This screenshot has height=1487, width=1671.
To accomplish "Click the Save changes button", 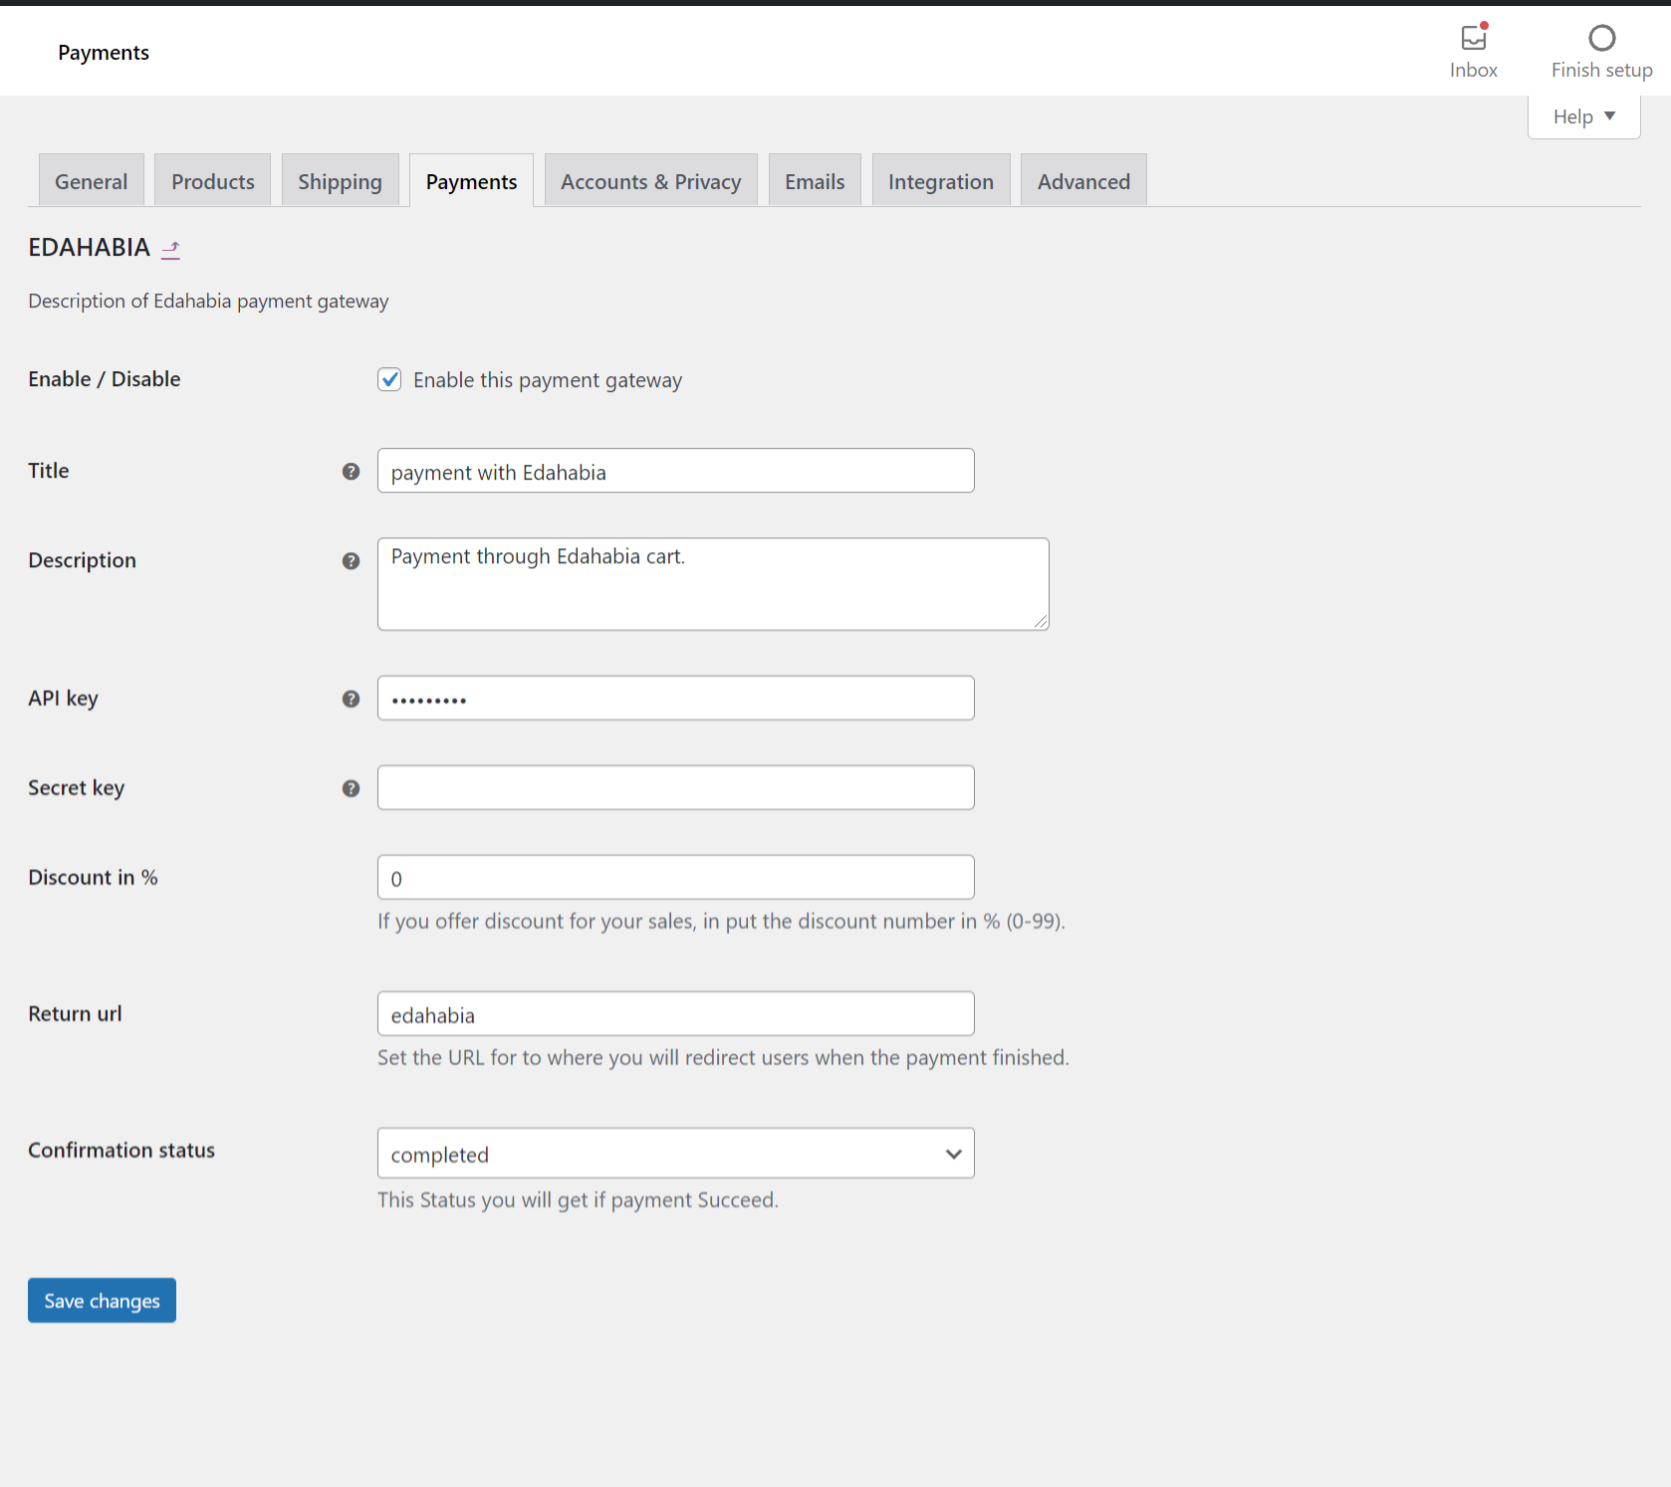I will pos(102,1300).
